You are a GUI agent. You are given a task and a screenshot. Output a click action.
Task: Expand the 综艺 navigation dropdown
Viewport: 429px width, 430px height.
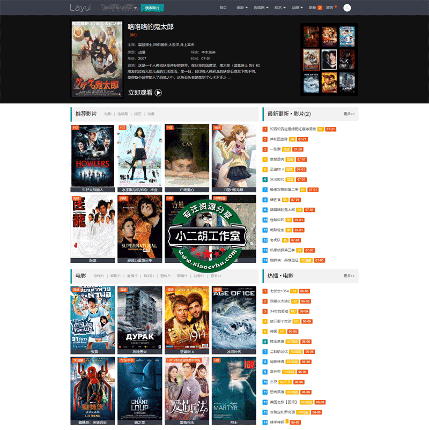pos(281,8)
